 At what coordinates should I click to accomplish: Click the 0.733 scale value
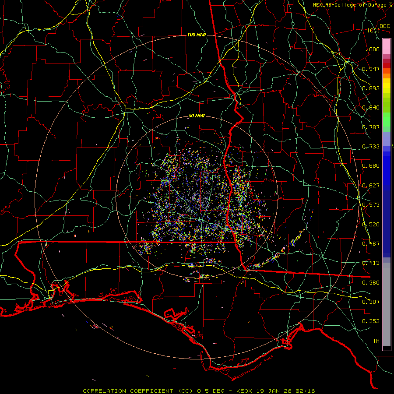371,147
